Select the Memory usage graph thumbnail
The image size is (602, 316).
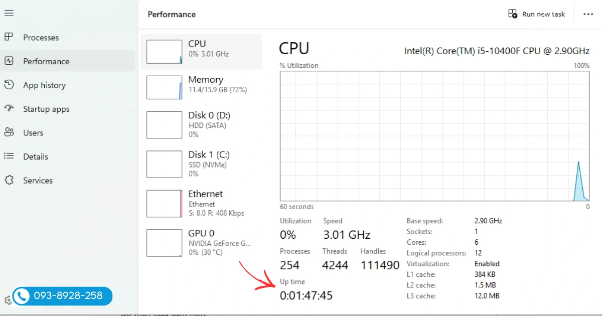(164, 87)
